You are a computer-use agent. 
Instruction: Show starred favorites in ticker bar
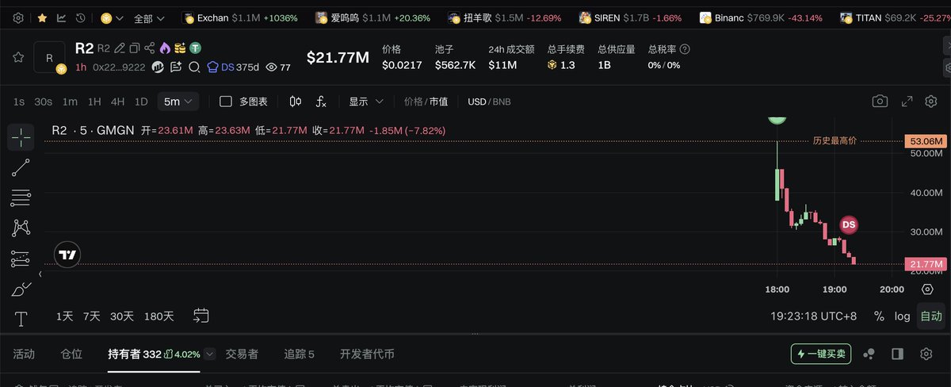[42, 17]
